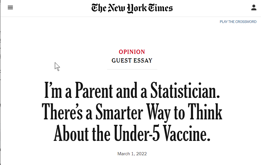Click the headline line "About the Under-5 Vaccine."
Screen dimensions: 261x165
click(132, 133)
